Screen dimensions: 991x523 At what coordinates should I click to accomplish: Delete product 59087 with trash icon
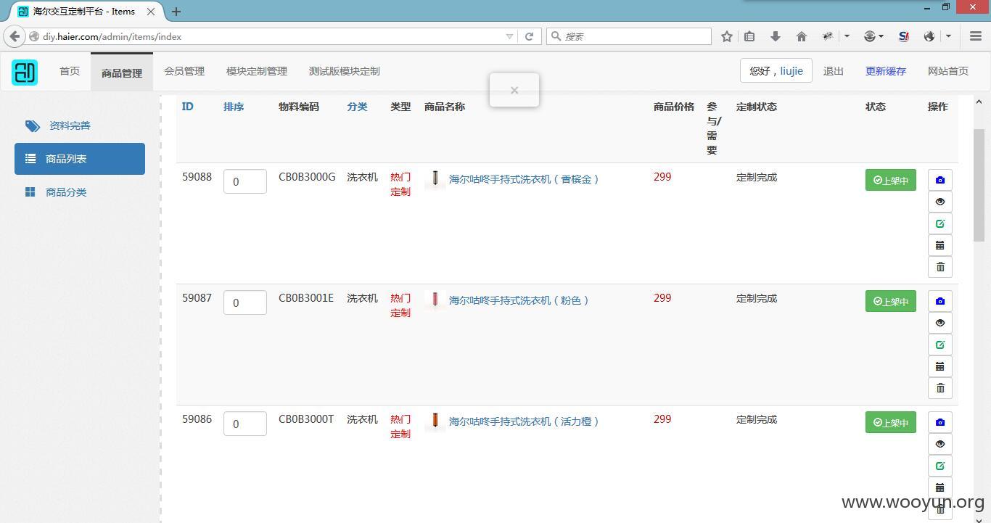point(940,388)
